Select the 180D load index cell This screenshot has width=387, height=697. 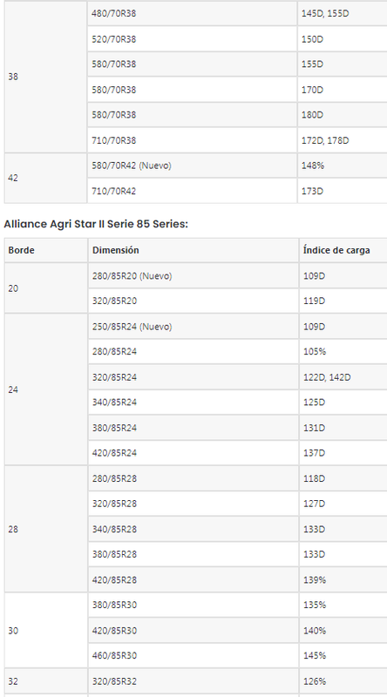(x=343, y=115)
